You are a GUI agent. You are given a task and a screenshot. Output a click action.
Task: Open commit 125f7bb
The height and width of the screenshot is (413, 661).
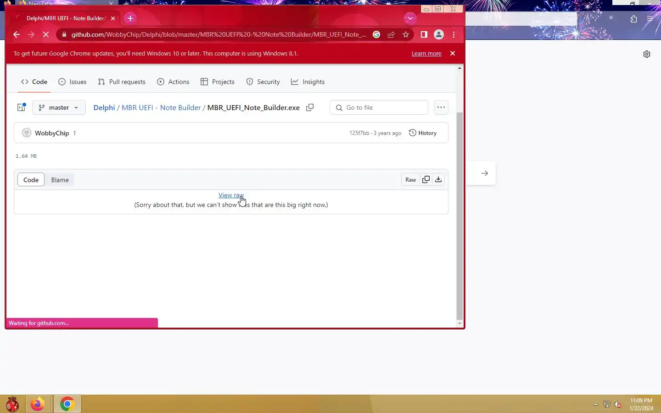coord(359,133)
